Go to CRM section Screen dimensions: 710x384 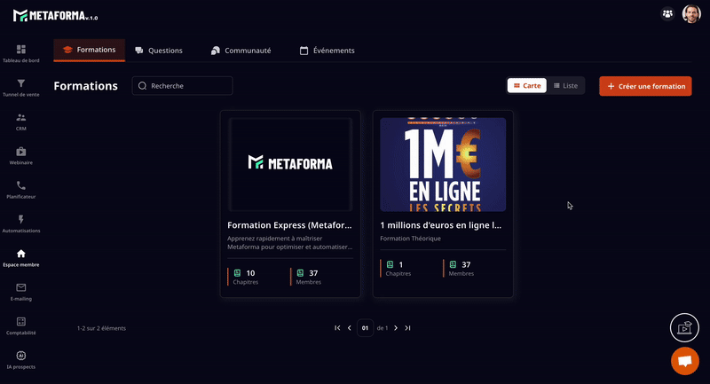[21, 118]
